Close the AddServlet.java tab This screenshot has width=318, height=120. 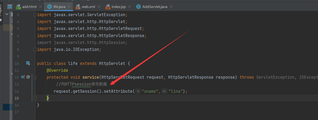click(171, 7)
